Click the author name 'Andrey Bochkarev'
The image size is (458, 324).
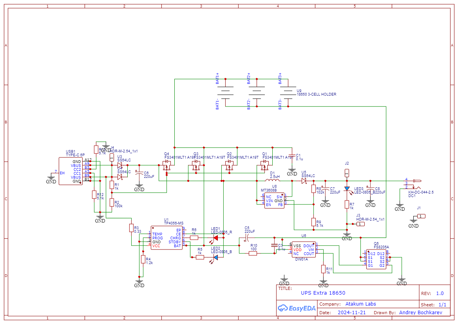coord(421,312)
